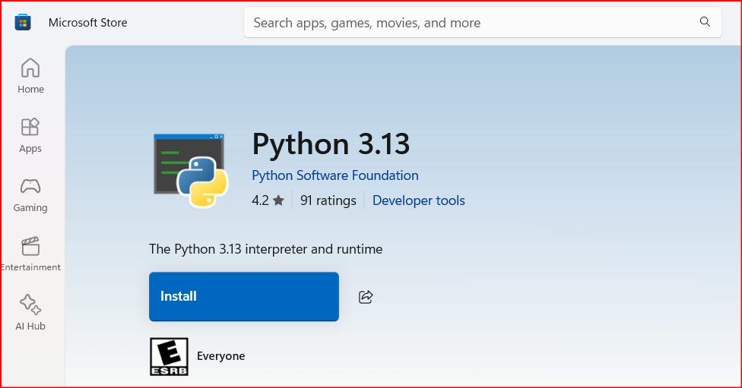Open the Home section in sidebar
The width and height of the screenshot is (742, 388).
coord(30,76)
